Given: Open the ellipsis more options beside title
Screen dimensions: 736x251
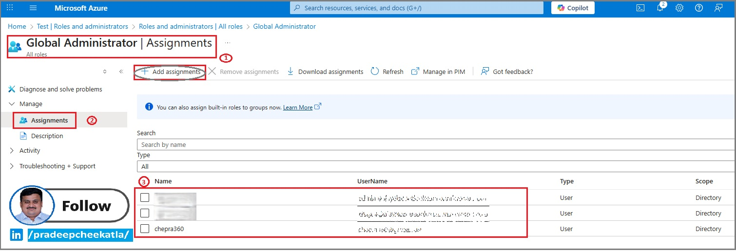Looking at the screenshot, I should 228,43.
